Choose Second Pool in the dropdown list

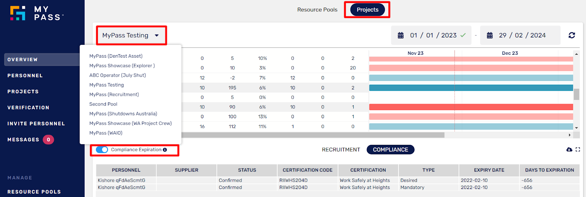coord(103,104)
